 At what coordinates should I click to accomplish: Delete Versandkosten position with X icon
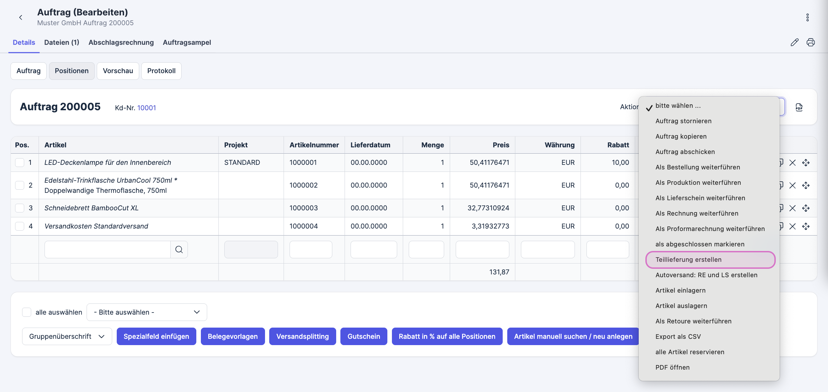pos(792,226)
